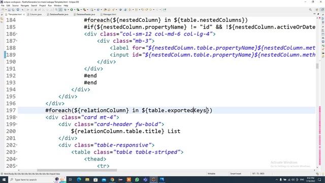Collapse the code fold at line 204
This screenshot has width=325, height=183.
17,159
